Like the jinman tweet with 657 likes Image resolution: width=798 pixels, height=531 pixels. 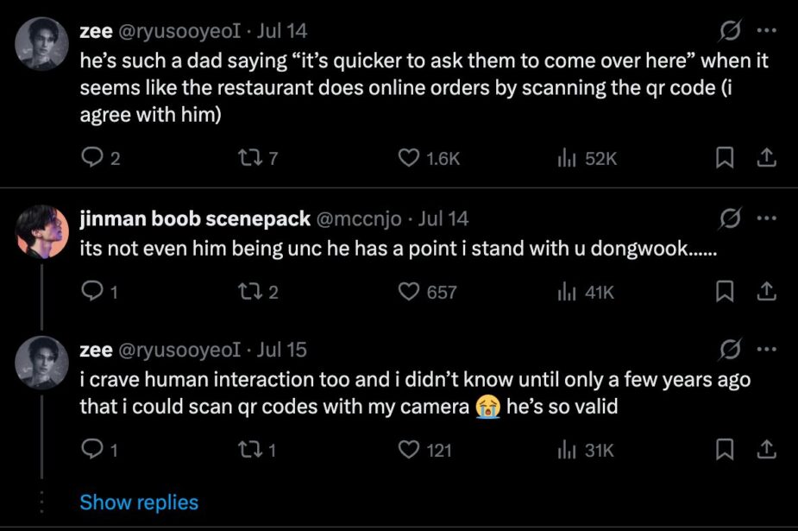click(427, 292)
